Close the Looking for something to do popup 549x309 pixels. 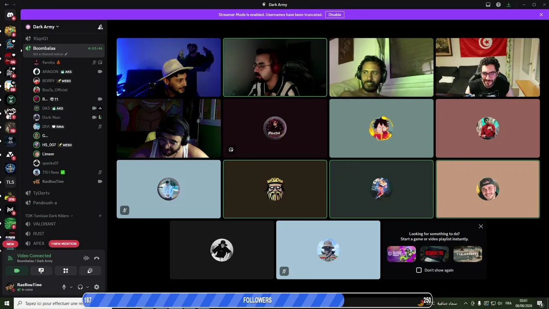tap(481, 226)
